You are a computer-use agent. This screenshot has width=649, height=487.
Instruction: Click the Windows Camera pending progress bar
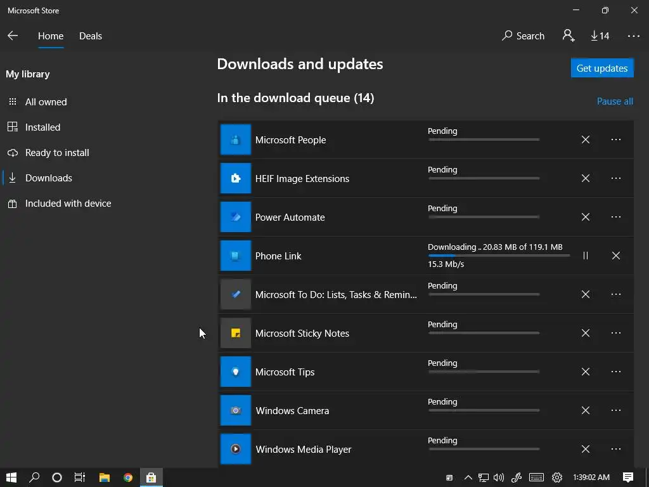[484, 410]
